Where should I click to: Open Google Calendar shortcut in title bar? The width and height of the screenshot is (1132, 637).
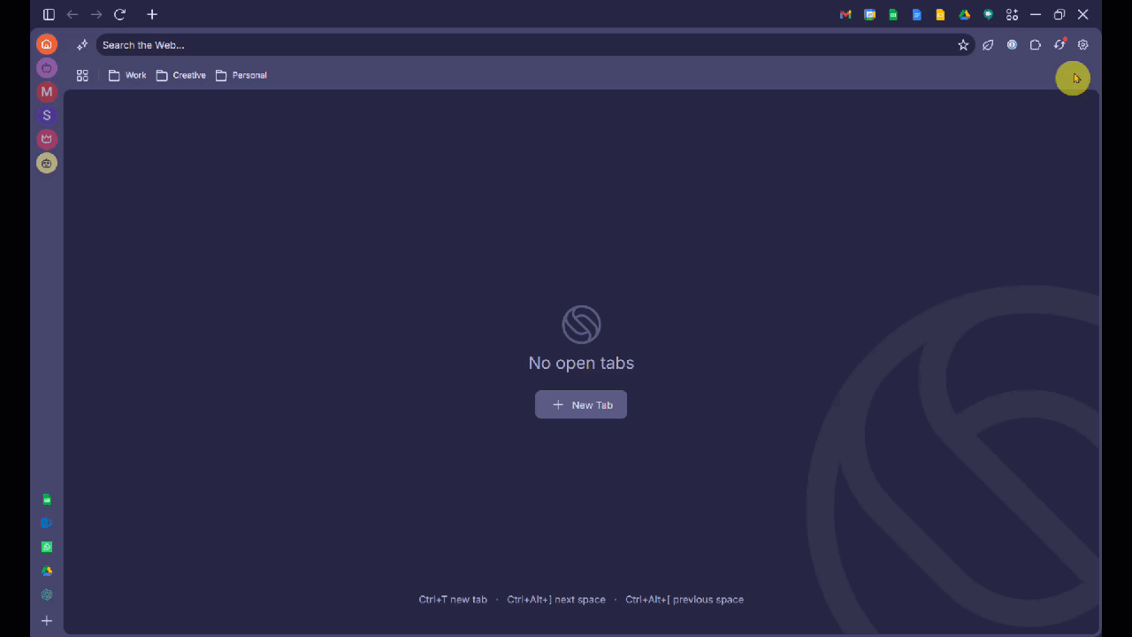click(869, 14)
